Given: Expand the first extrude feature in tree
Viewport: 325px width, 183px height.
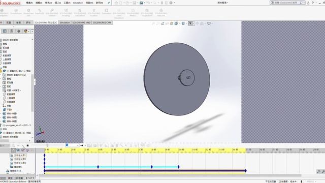Looking at the screenshot, I should pyautogui.click(x=1, y=113).
